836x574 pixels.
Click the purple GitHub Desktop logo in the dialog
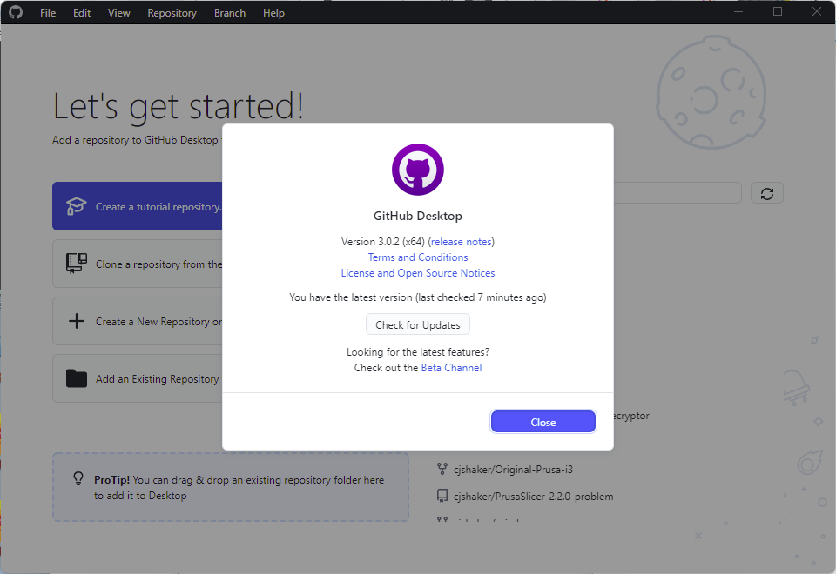[417, 170]
